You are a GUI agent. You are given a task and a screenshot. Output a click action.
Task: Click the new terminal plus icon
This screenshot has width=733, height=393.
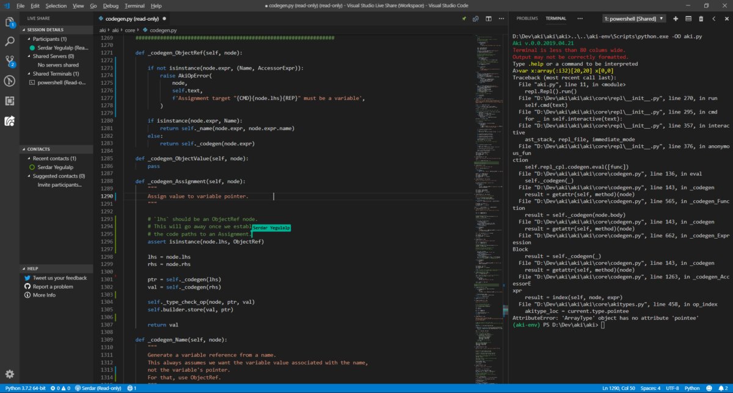pyautogui.click(x=676, y=19)
